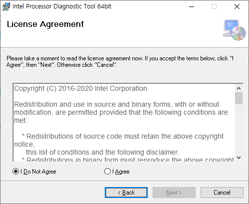The image size is (249, 204).
Task: Click the license text scroll up arrow
Action: point(239,88)
